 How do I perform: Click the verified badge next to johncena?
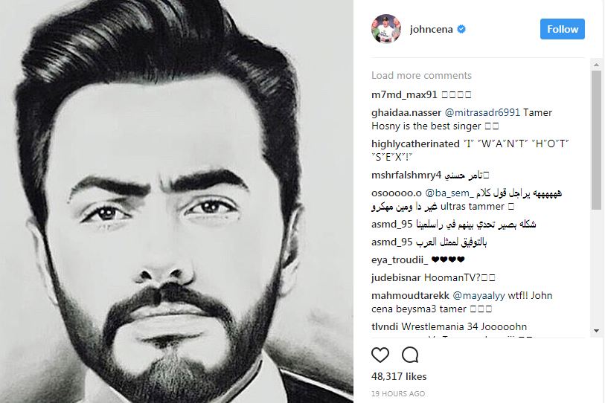461,29
